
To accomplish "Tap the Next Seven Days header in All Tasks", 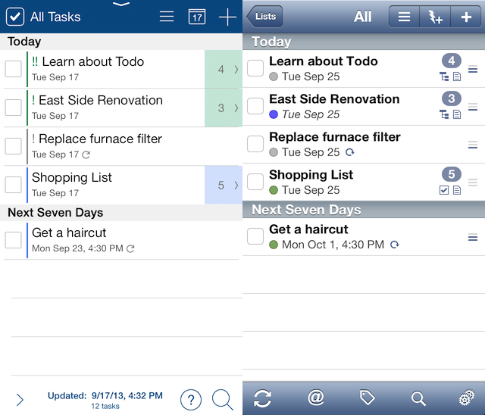I will pos(121,213).
